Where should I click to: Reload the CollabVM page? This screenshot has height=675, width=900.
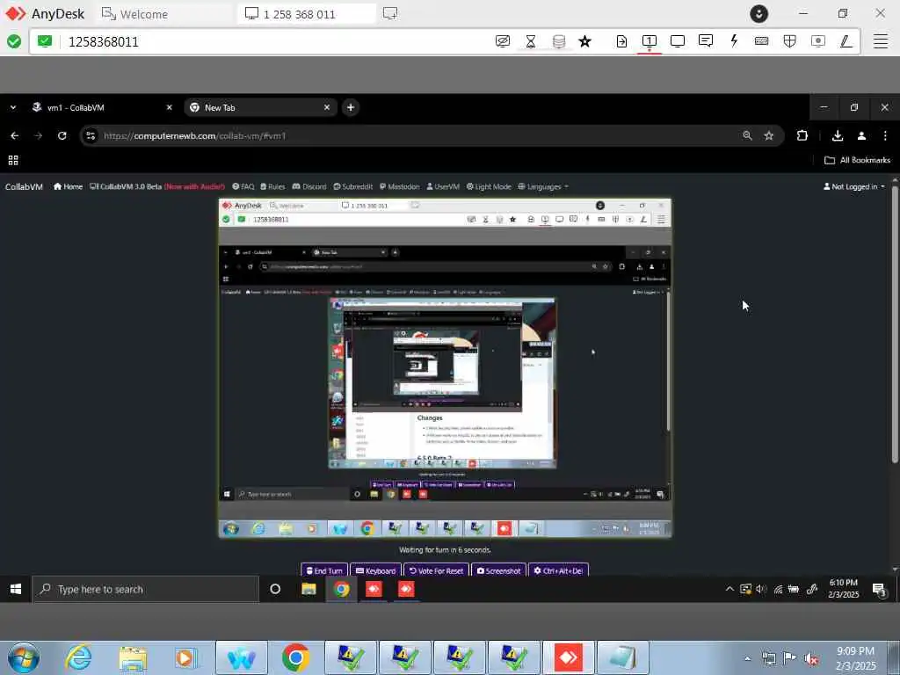tap(62, 136)
